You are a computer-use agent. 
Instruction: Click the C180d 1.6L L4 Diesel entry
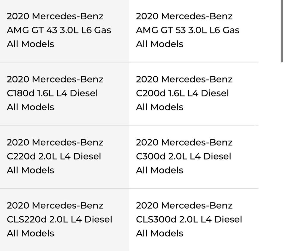pos(52,93)
